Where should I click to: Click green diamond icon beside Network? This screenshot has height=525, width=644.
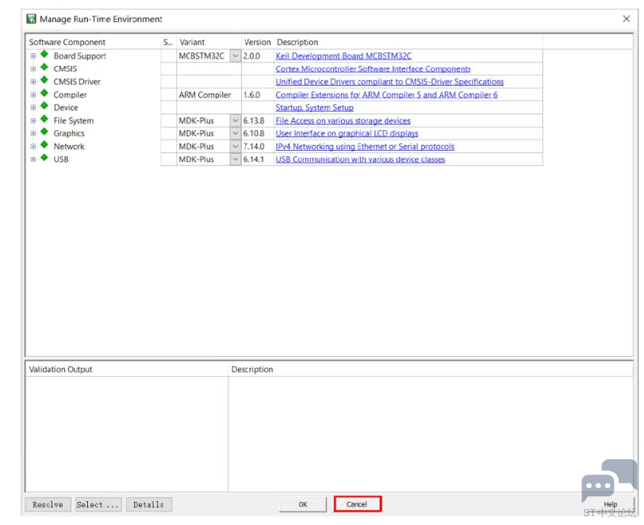[x=44, y=145]
